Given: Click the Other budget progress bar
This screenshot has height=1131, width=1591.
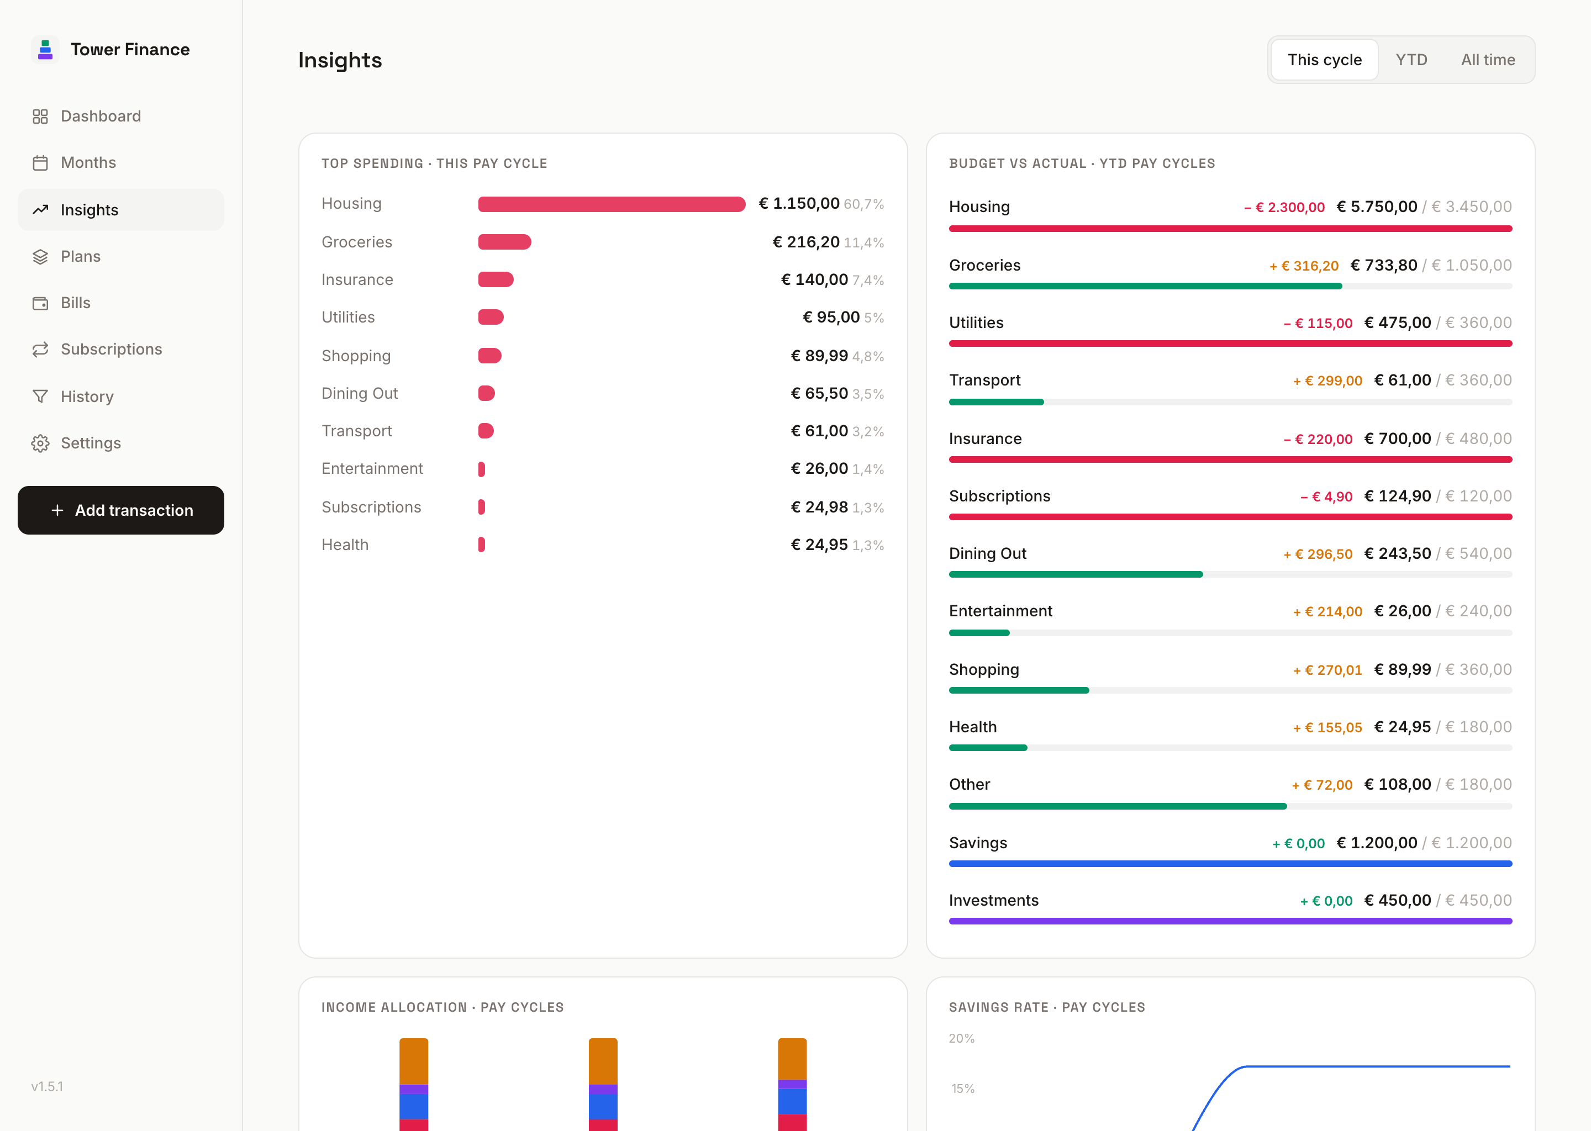Looking at the screenshot, I should click(x=1230, y=806).
